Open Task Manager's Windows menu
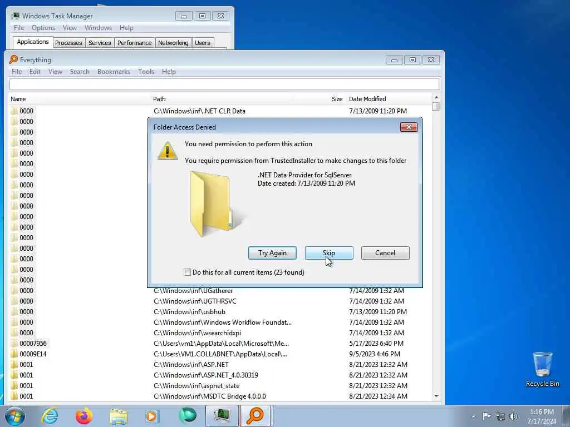Screen dimensions: 570x427 98,28
